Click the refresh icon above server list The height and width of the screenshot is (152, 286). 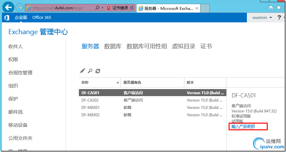click(98, 71)
